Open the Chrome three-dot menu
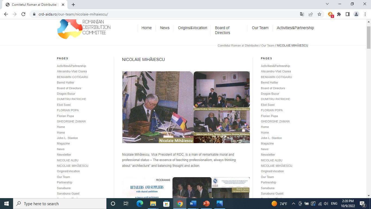This screenshot has width=371, height=209. (x=365, y=14)
